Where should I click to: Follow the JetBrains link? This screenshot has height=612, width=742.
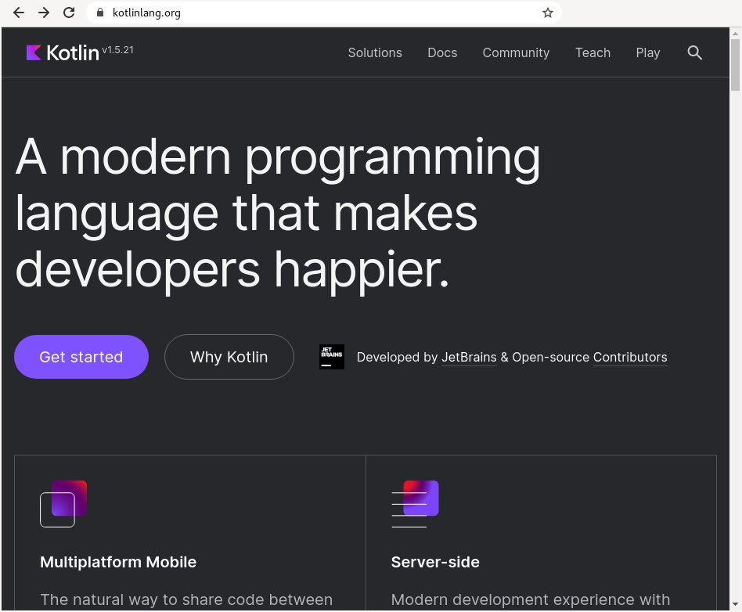(x=469, y=358)
